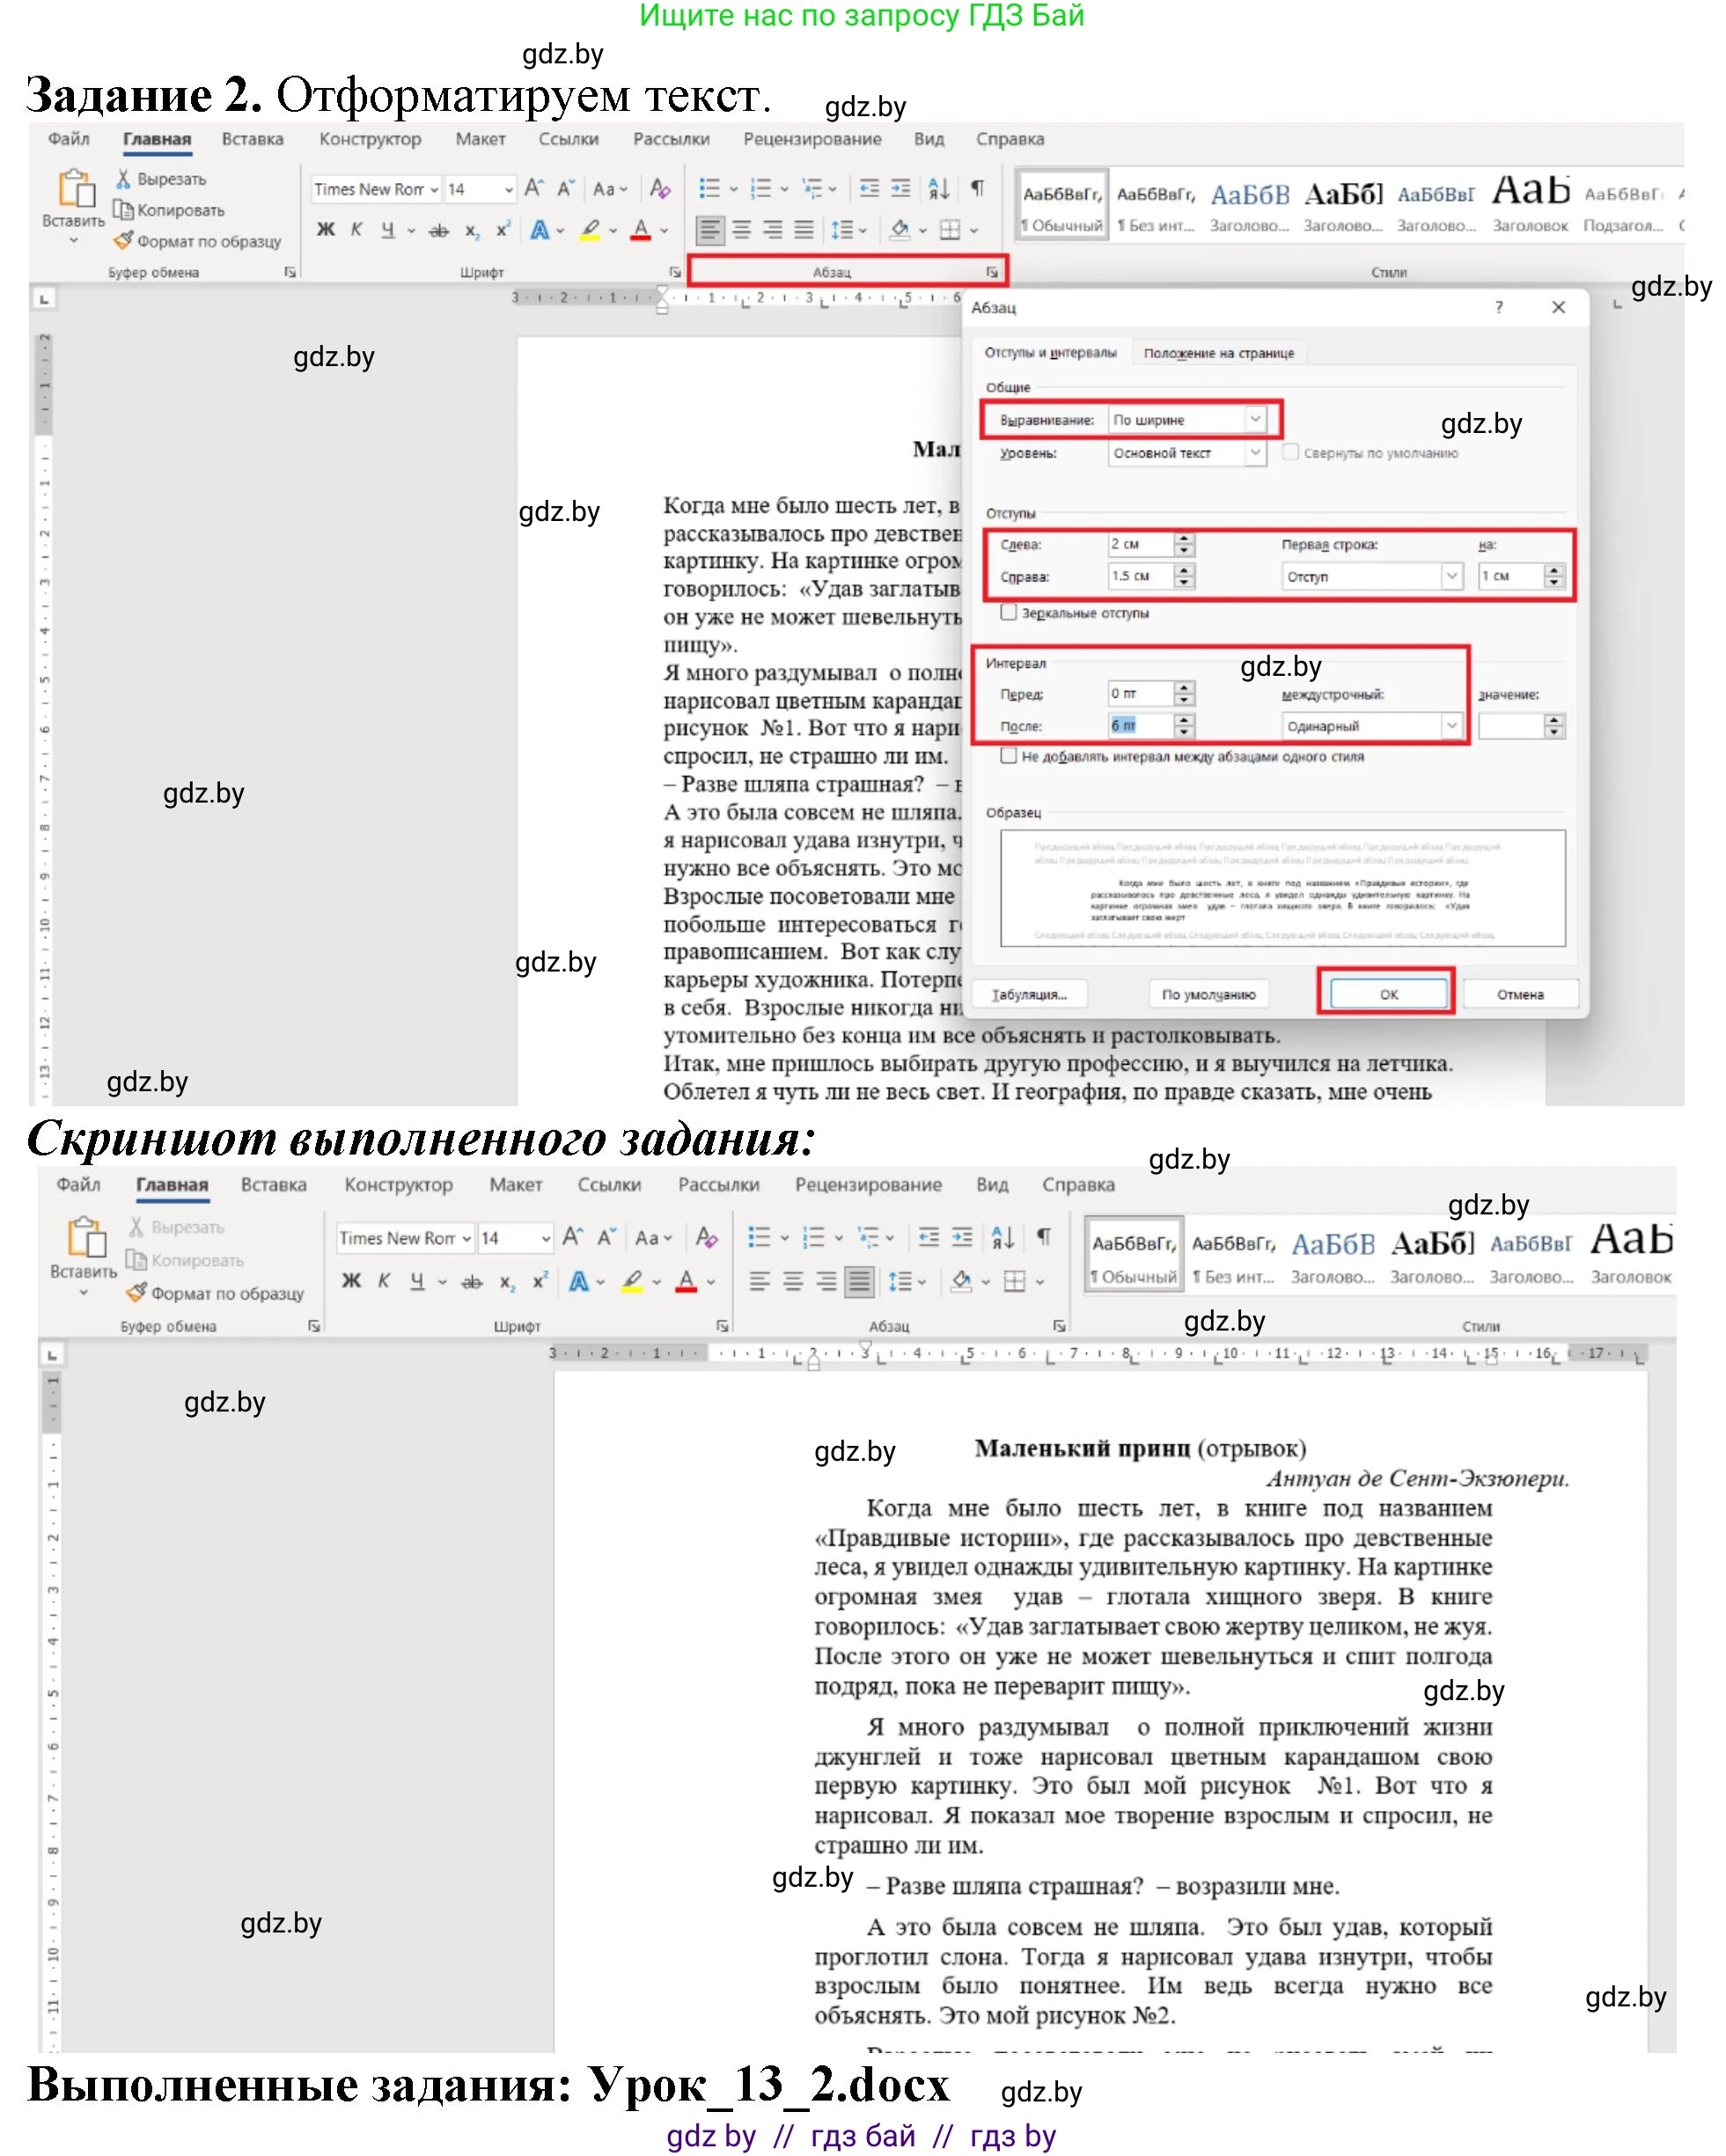Click the underline icon in lower ribbon

click(x=417, y=1281)
